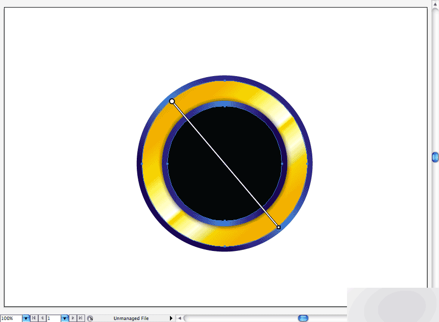
Task: Click the vertical scrollbar up arrow
Action: (435, 4)
